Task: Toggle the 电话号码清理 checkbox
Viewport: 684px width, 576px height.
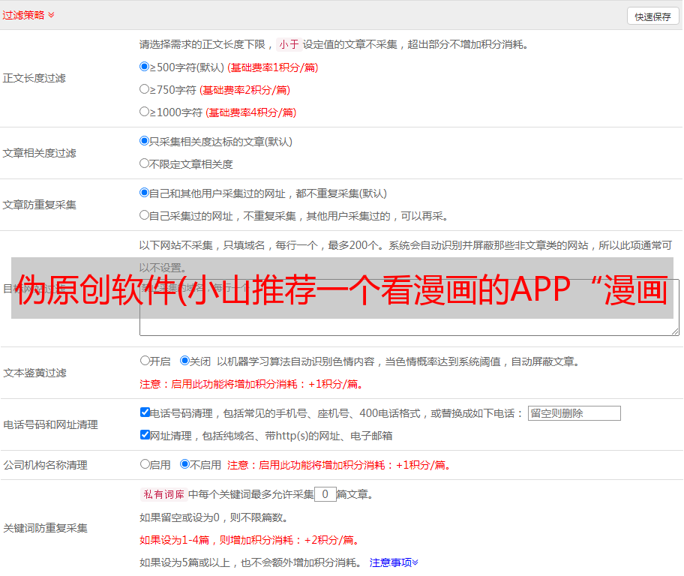Action: (x=145, y=412)
